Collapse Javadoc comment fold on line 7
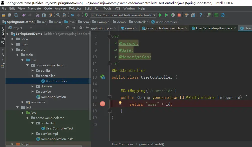The height and width of the screenshot is (147, 252). (109, 36)
